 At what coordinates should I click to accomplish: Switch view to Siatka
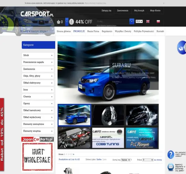point(99,159)
